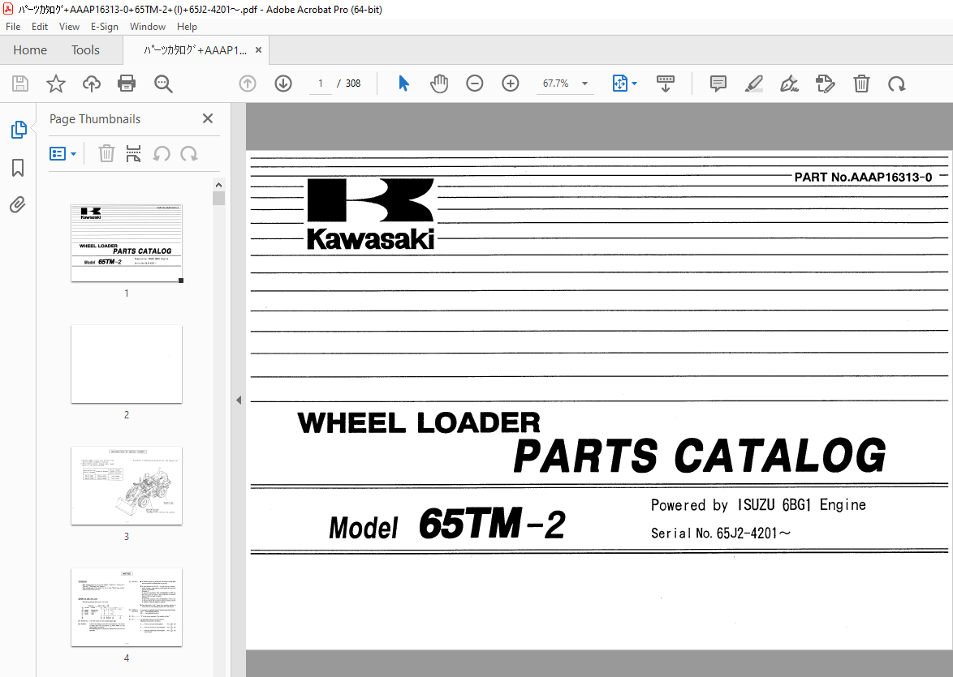Click the cloud upload icon
953x677 pixels.
[92, 84]
